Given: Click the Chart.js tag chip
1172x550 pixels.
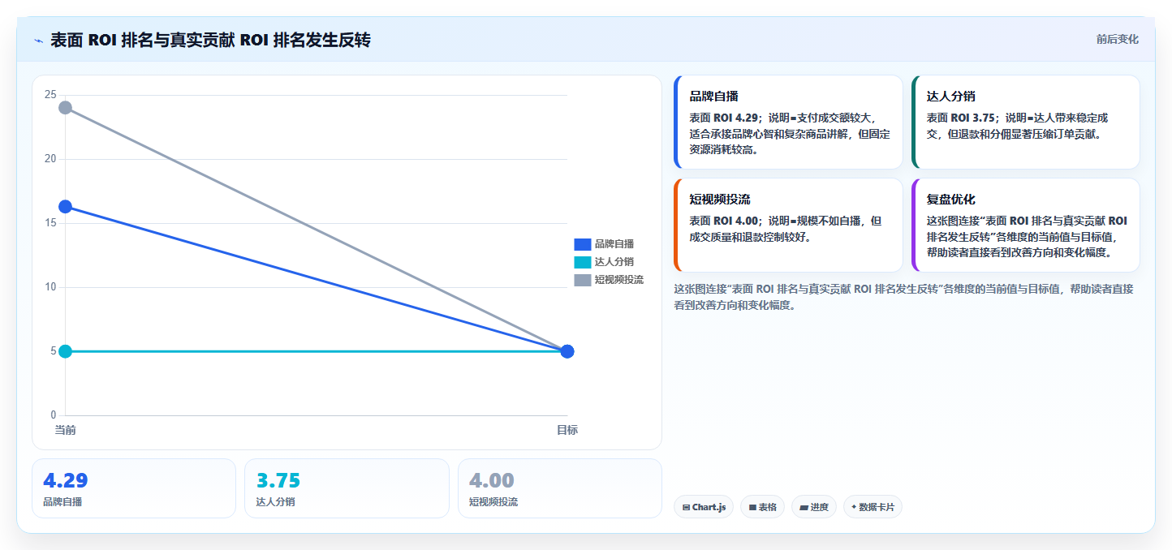Looking at the screenshot, I should coord(704,507).
